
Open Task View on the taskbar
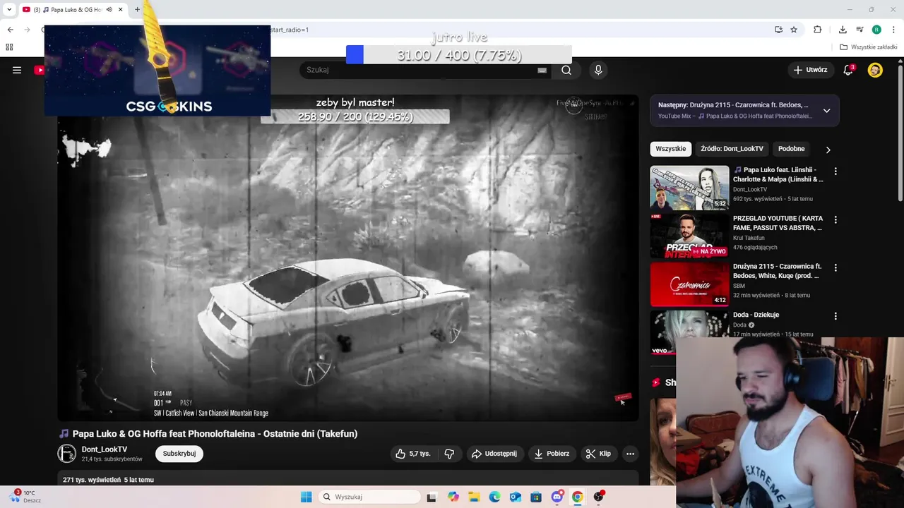coord(432,497)
